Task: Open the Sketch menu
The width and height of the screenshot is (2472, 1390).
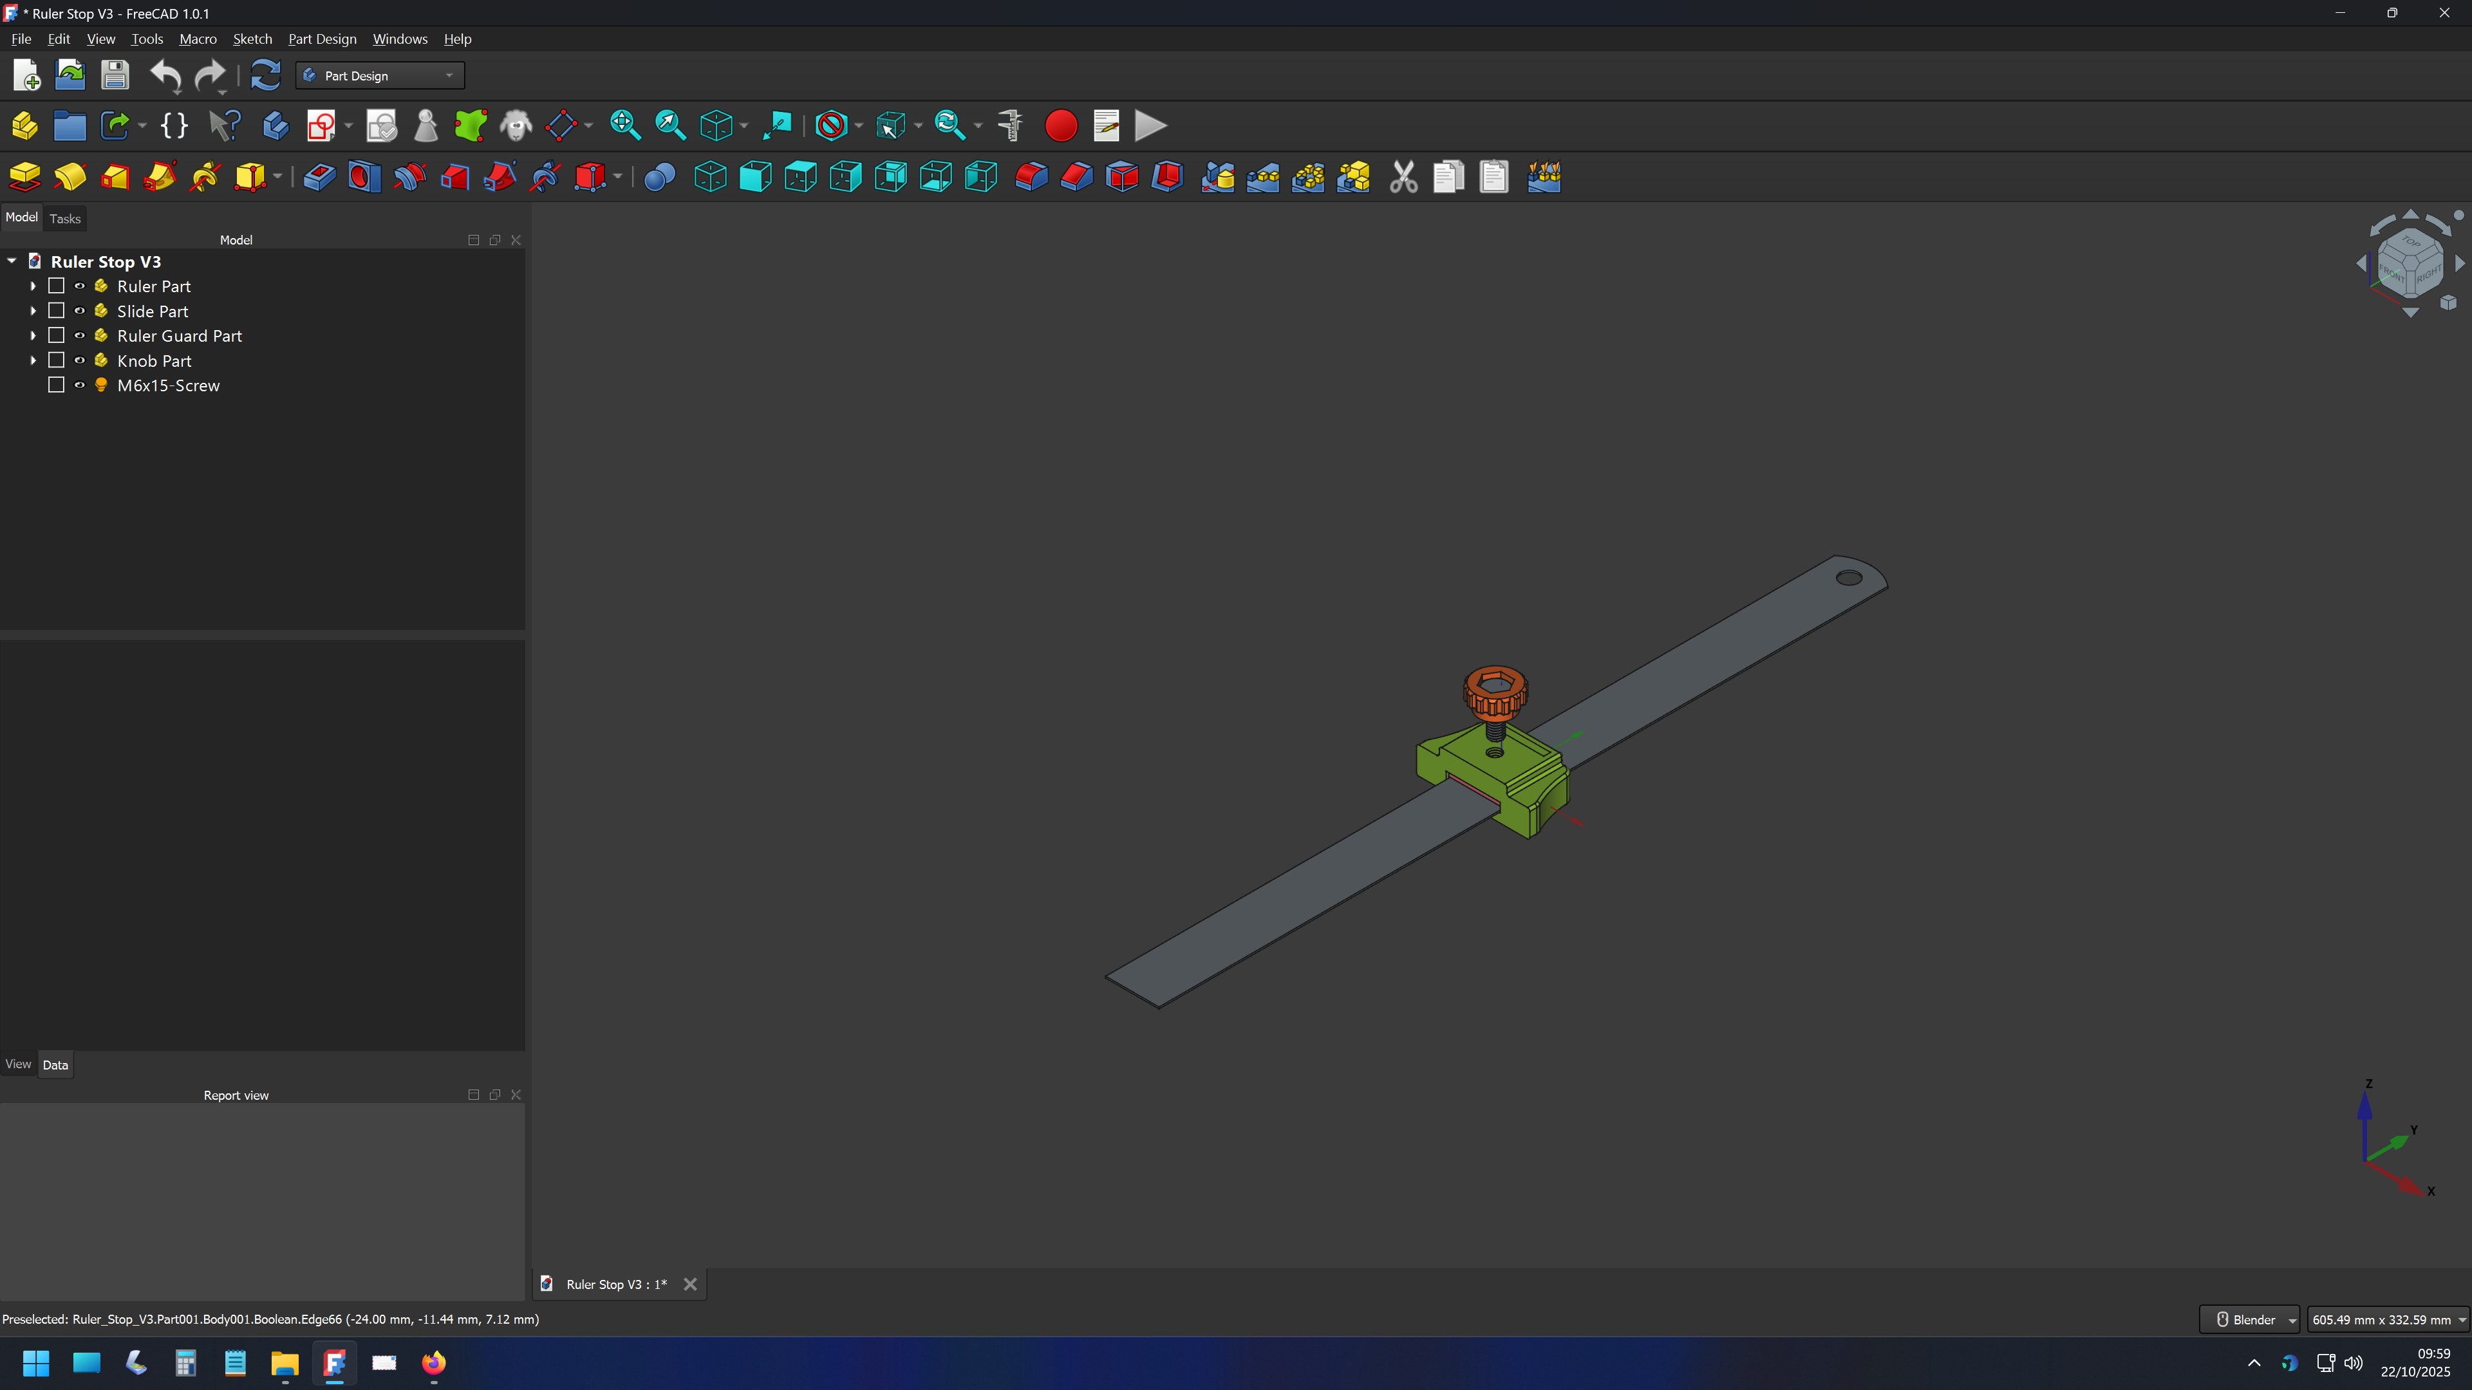Action: click(x=252, y=39)
